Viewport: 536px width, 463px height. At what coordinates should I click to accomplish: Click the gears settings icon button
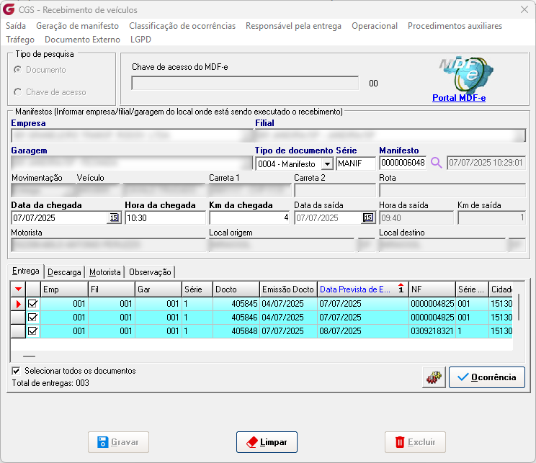tap(434, 377)
